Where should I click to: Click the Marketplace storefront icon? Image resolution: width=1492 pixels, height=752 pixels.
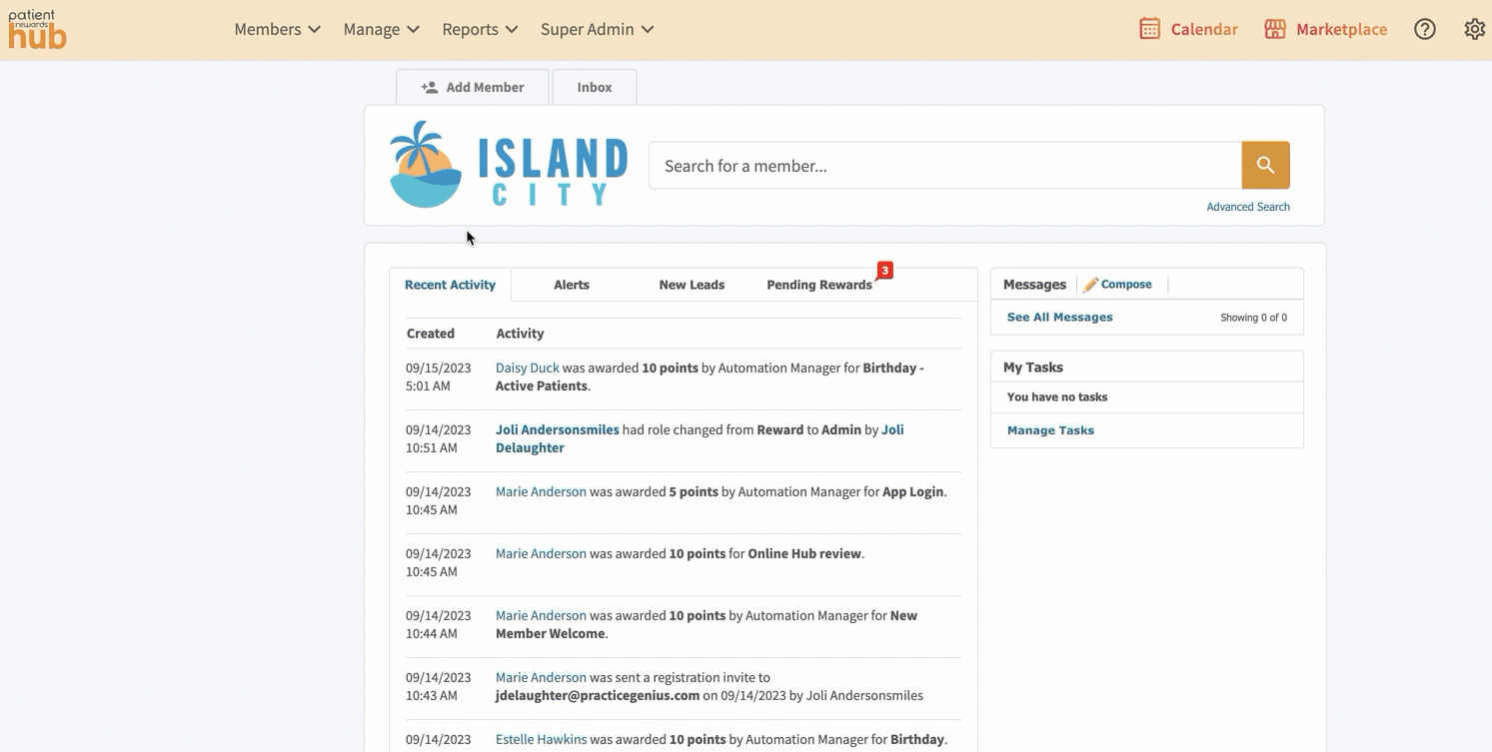pos(1275,29)
